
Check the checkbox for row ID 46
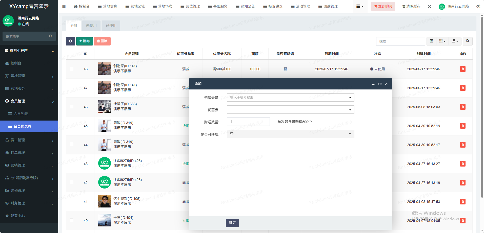pyautogui.click(x=71, y=107)
